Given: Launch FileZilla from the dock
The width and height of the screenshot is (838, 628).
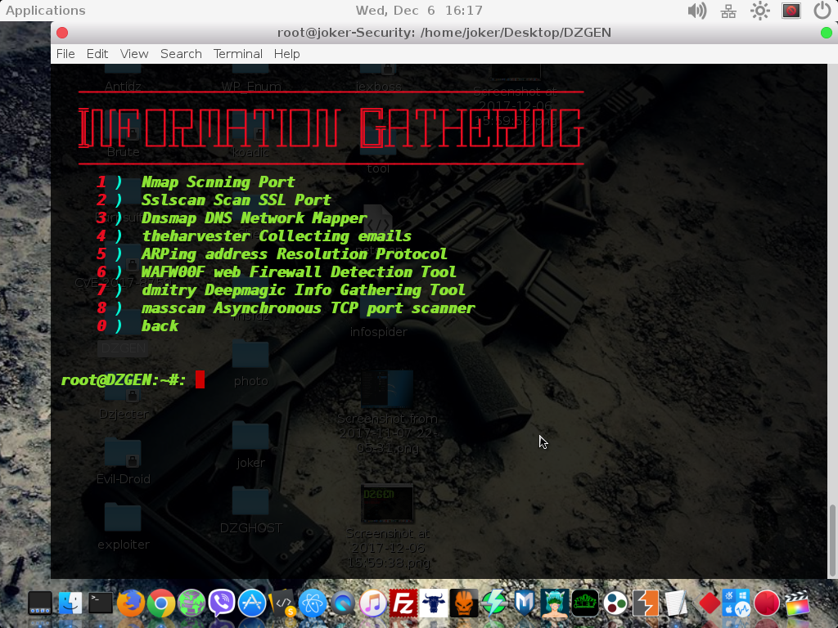Looking at the screenshot, I should [x=403, y=603].
